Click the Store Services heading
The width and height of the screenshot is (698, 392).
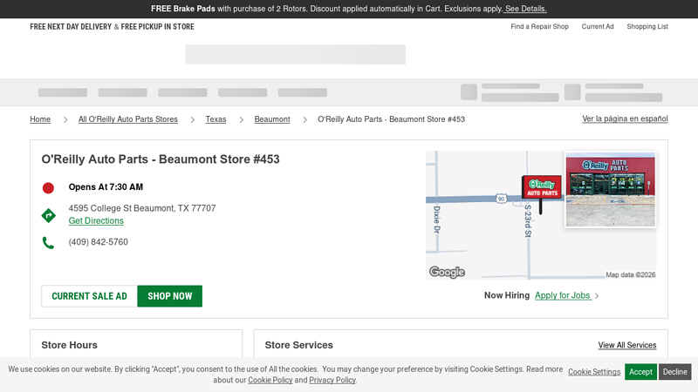click(x=298, y=345)
